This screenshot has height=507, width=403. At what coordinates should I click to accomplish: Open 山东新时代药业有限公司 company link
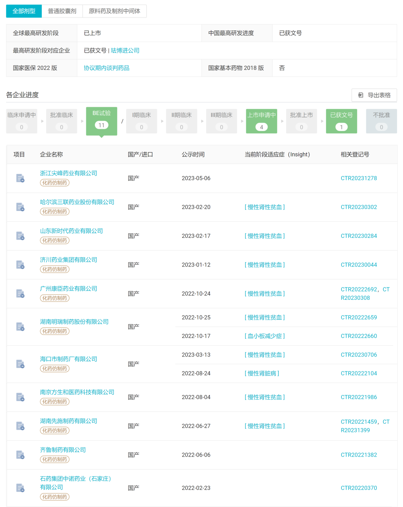pos(71,231)
